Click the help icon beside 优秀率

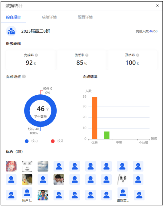click(x=87, y=55)
